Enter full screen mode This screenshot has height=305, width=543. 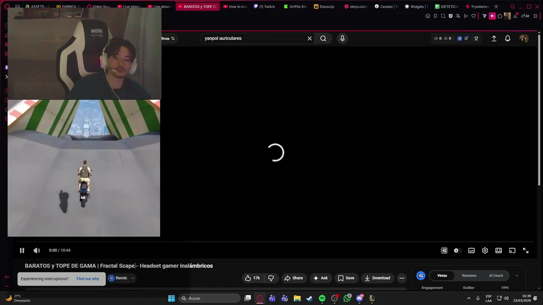(x=526, y=250)
